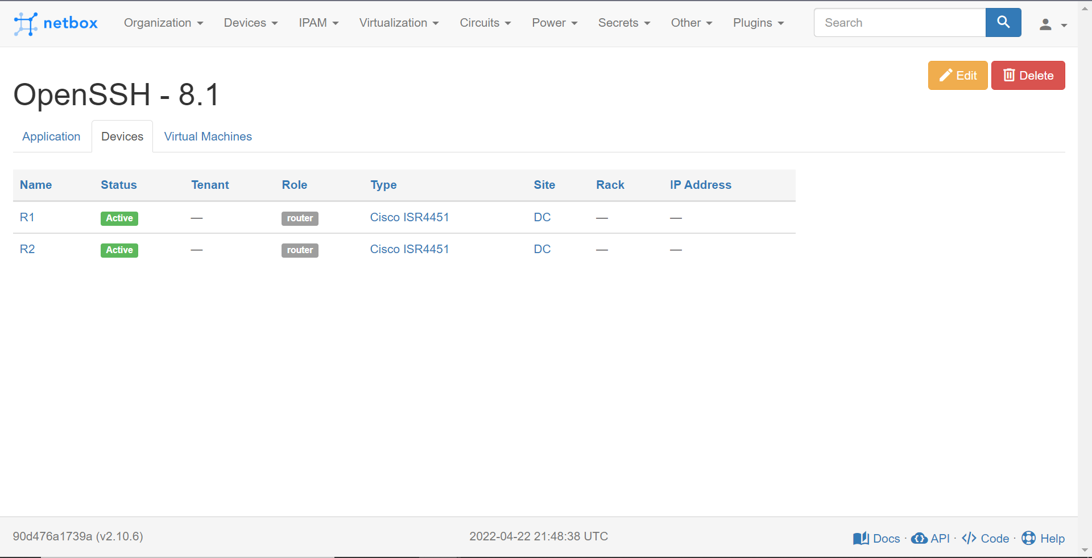Expand the Secrets menu

(x=624, y=23)
